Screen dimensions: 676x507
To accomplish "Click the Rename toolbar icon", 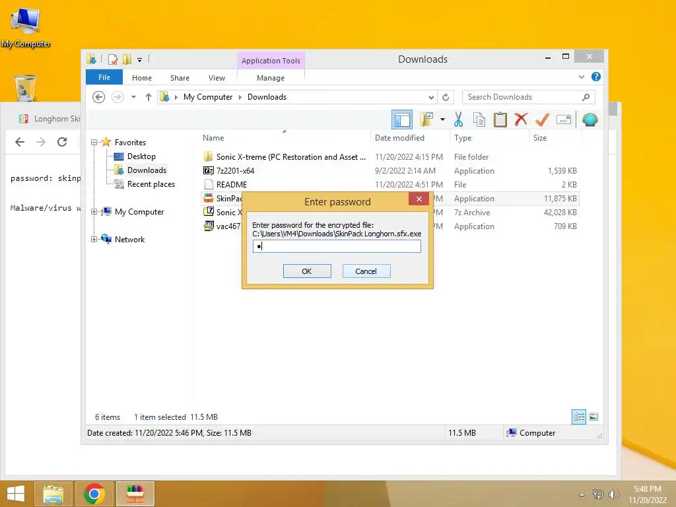I will (x=564, y=119).
